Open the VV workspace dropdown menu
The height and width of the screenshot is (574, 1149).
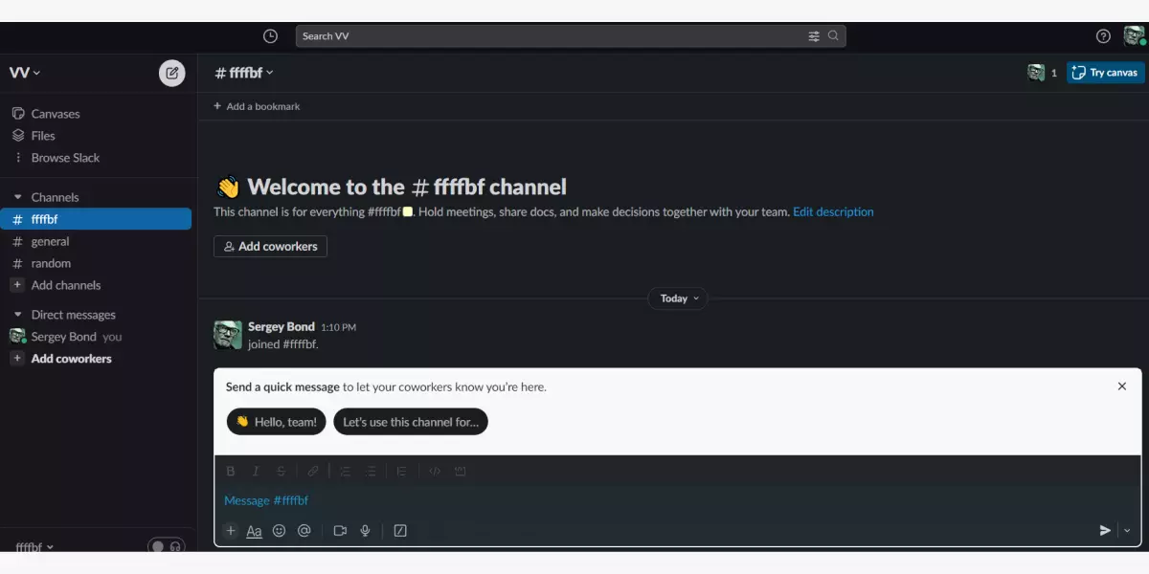coord(25,73)
